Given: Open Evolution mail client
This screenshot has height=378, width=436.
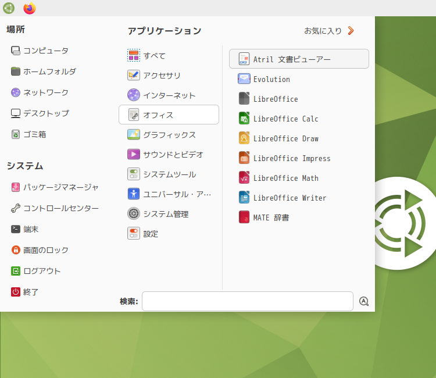Looking at the screenshot, I should point(299,79).
